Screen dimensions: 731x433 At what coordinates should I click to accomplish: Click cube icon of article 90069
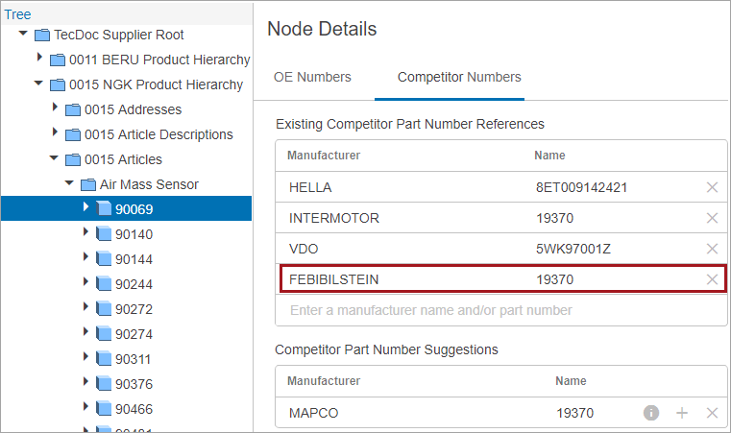[x=104, y=208]
